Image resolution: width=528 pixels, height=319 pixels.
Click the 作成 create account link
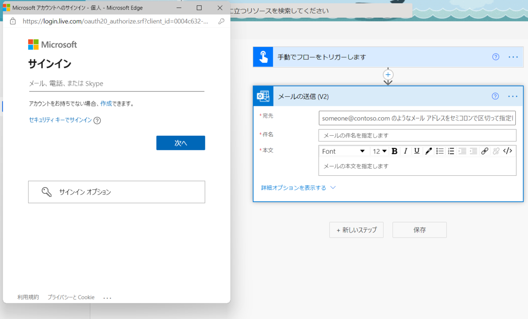point(106,104)
